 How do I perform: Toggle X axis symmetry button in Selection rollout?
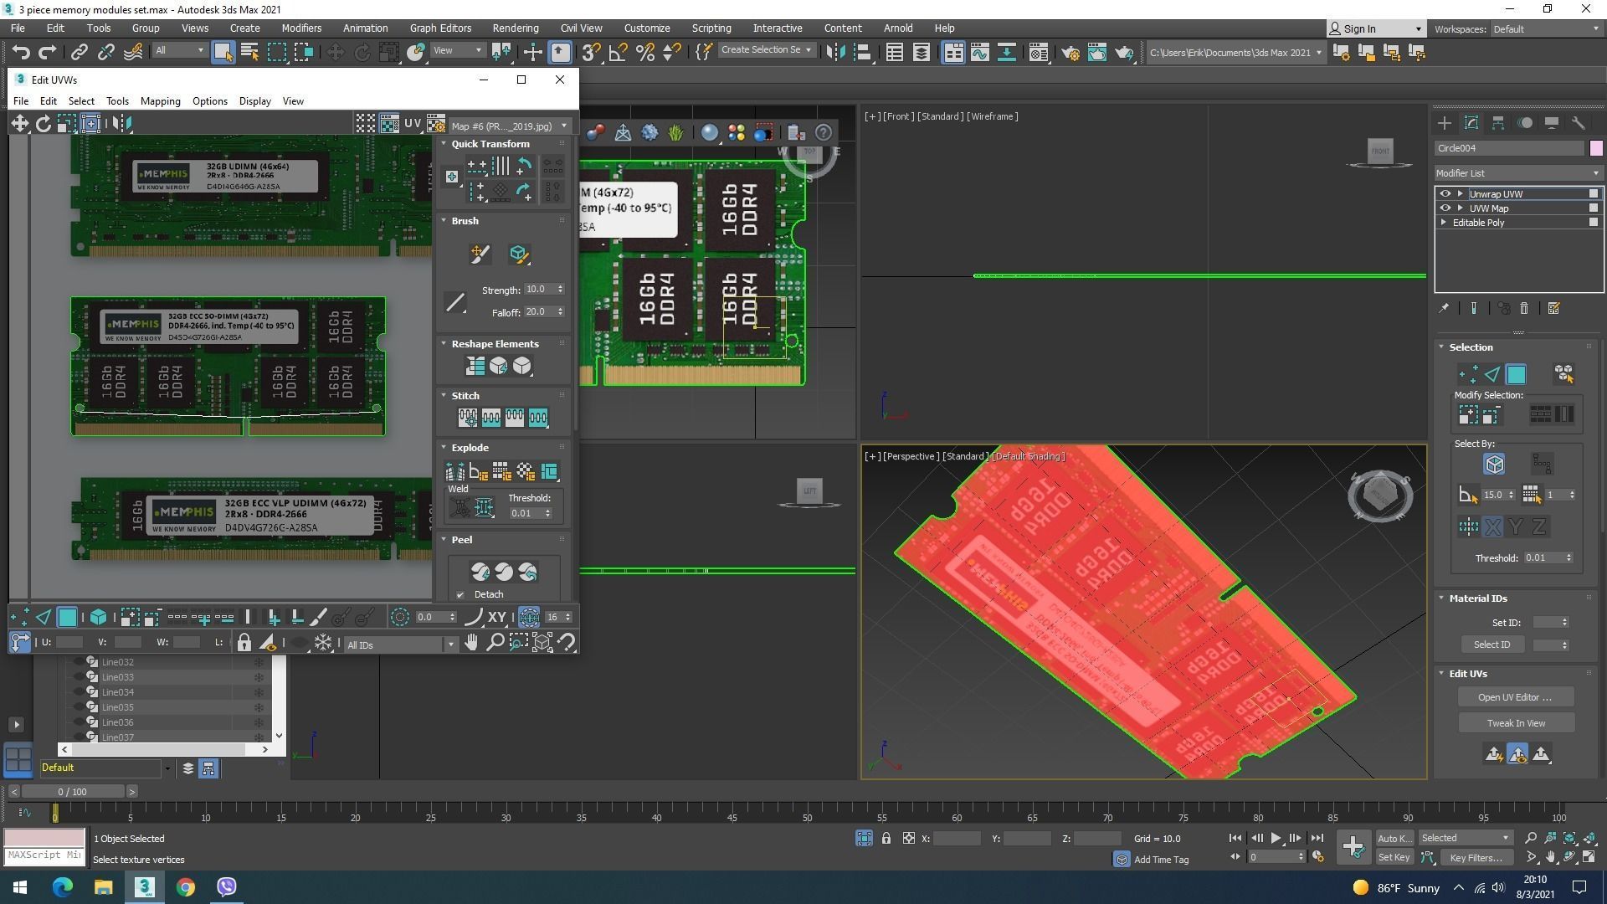click(1492, 526)
